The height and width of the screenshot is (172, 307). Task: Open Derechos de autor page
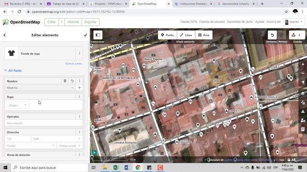click(240, 22)
